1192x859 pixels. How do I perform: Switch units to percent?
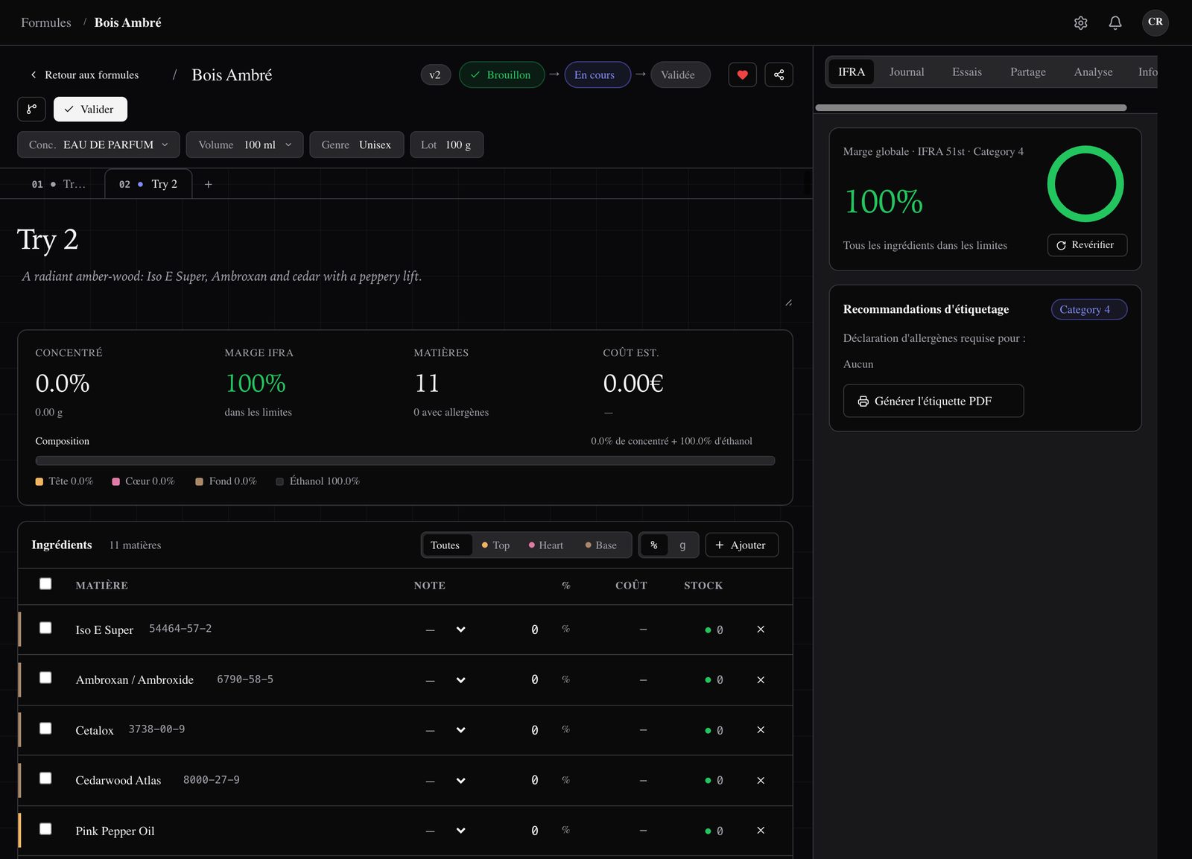(654, 545)
